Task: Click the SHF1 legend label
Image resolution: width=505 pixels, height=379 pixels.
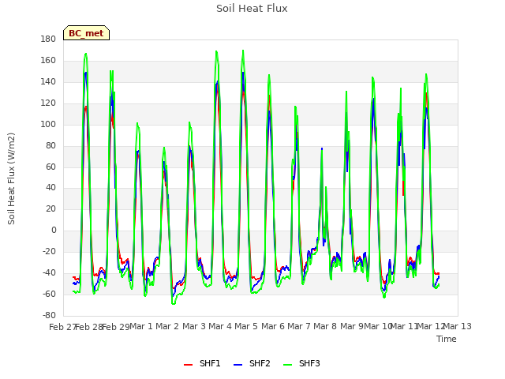Action: pos(210,363)
